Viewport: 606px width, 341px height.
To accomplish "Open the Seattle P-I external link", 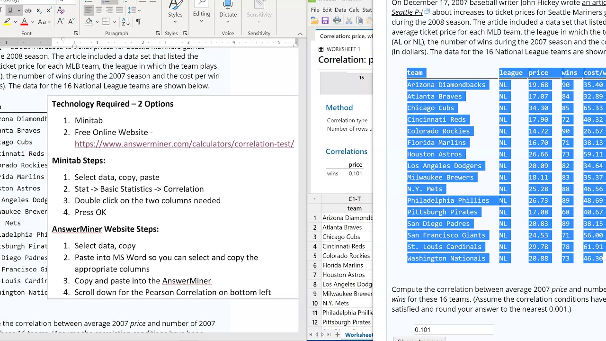I will tap(410, 12).
